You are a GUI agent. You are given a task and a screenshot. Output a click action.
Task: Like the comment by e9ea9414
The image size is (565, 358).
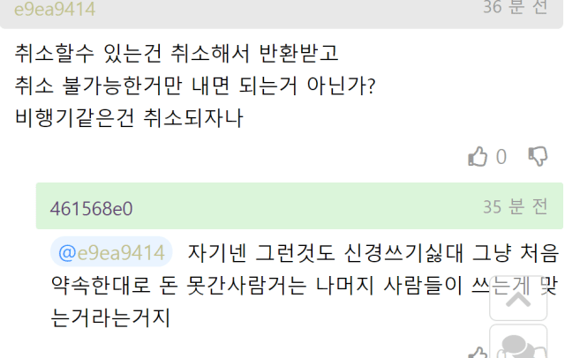478,157
